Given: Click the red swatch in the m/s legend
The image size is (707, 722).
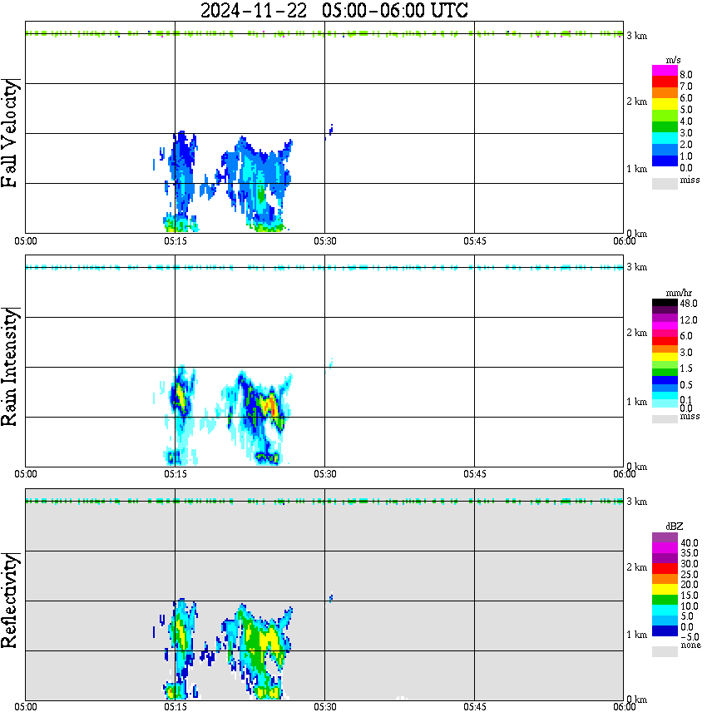Looking at the screenshot, I should pyautogui.click(x=665, y=82).
